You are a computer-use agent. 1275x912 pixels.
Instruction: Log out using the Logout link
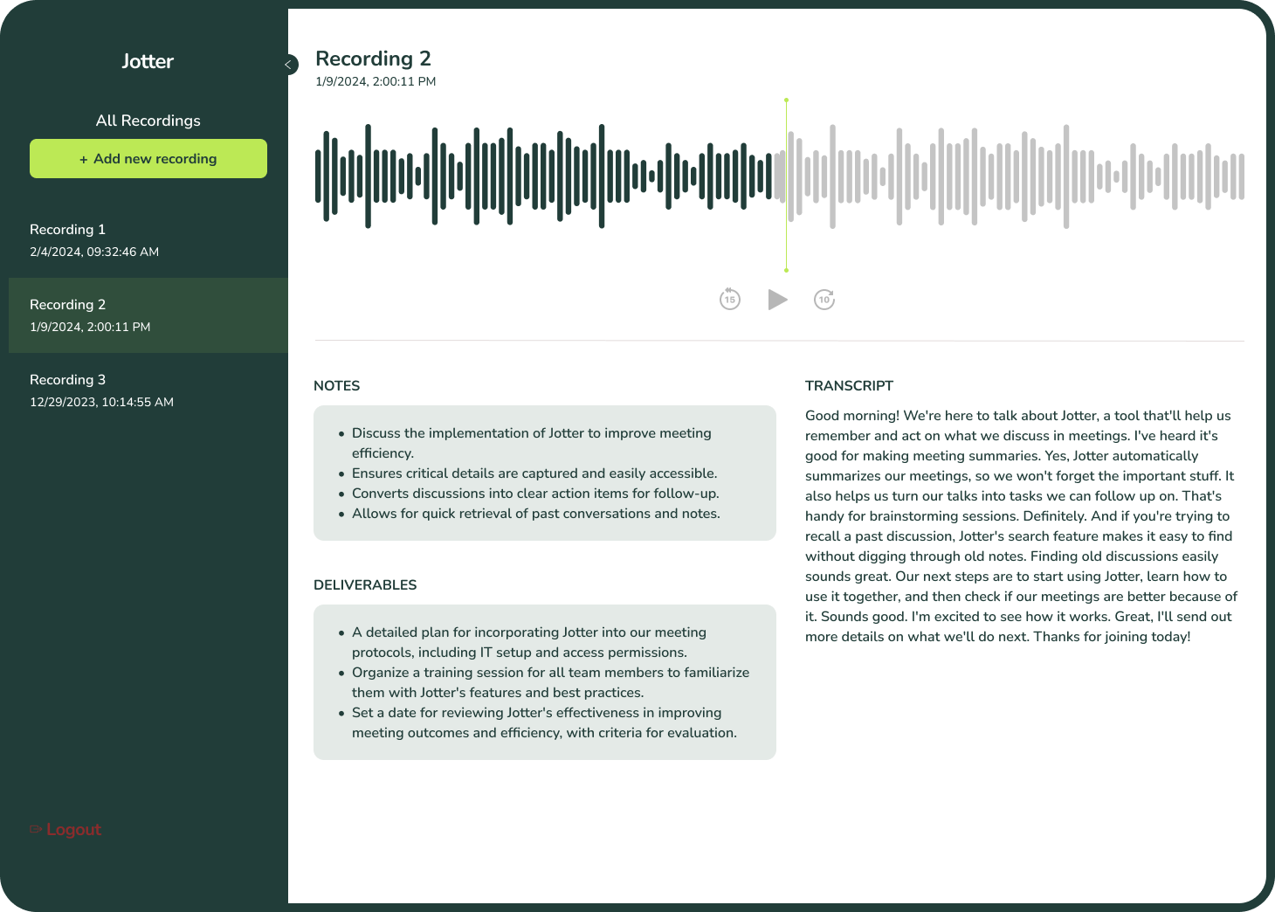click(x=65, y=830)
